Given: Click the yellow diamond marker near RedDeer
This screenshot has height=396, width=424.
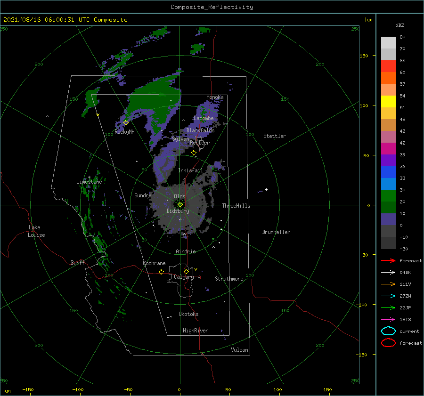Looking at the screenshot, I should click(x=194, y=153).
